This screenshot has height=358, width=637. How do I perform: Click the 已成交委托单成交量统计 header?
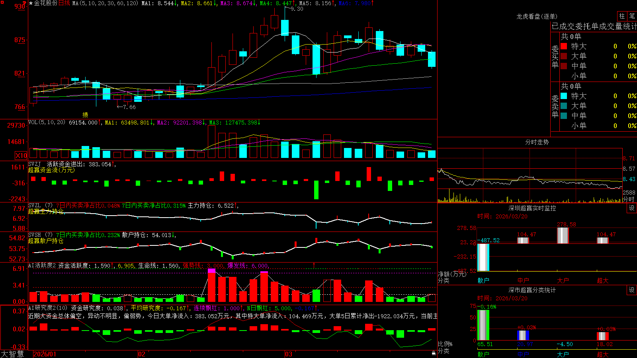click(x=594, y=27)
